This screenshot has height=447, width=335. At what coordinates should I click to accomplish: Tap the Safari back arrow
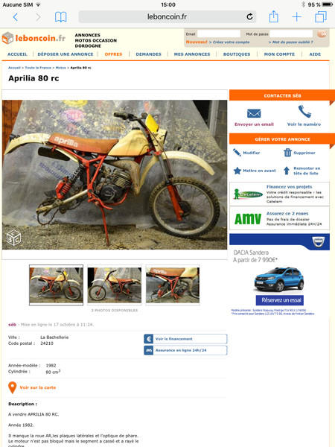(16, 17)
